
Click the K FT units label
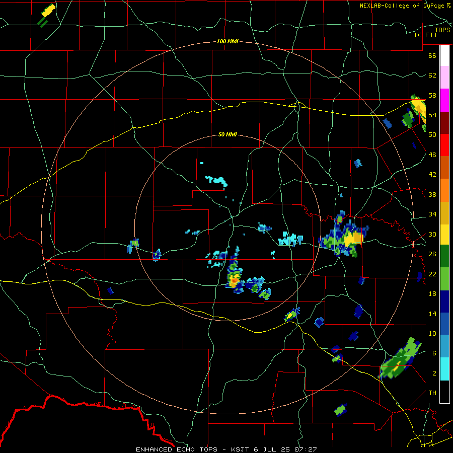[x=425, y=35]
